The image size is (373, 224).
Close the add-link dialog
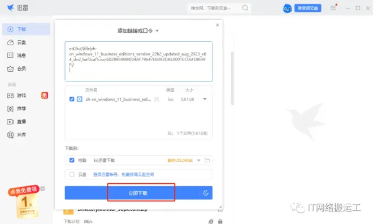click(218, 25)
